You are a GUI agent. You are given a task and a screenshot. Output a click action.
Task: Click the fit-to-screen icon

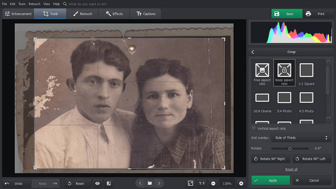tap(191, 183)
